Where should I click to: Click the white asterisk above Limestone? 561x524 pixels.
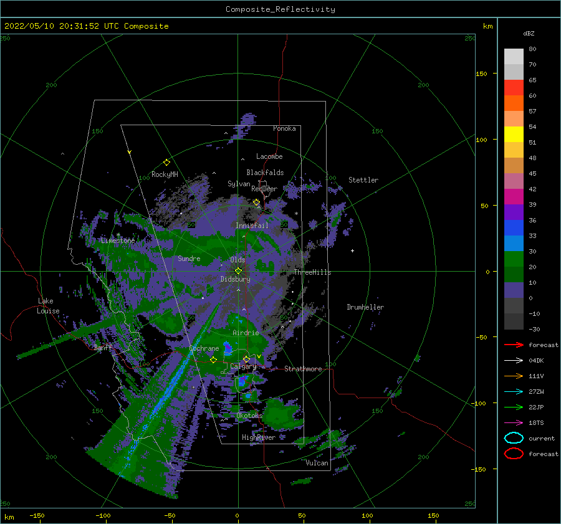tap(118, 235)
